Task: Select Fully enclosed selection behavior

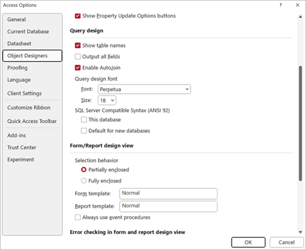Action: point(84,181)
